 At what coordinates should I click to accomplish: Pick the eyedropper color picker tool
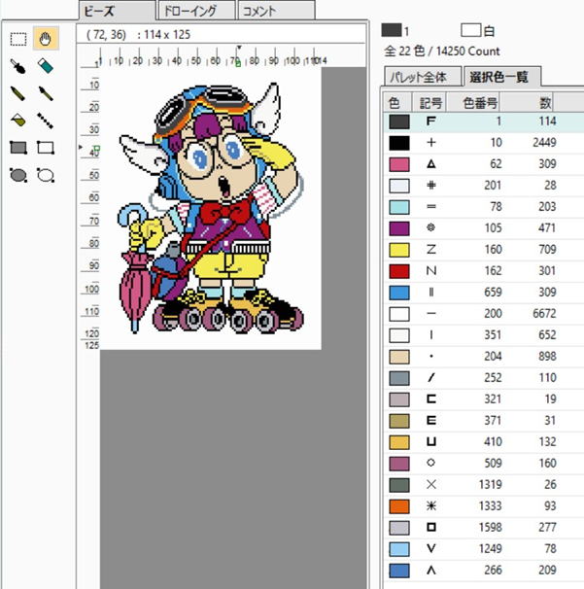click(x=18, y=66)
